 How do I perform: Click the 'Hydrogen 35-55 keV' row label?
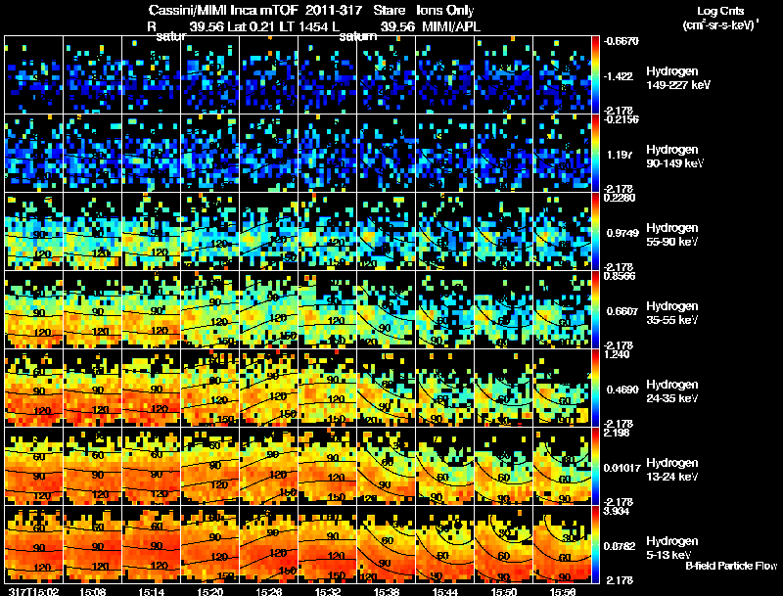(x=672, y=313)
